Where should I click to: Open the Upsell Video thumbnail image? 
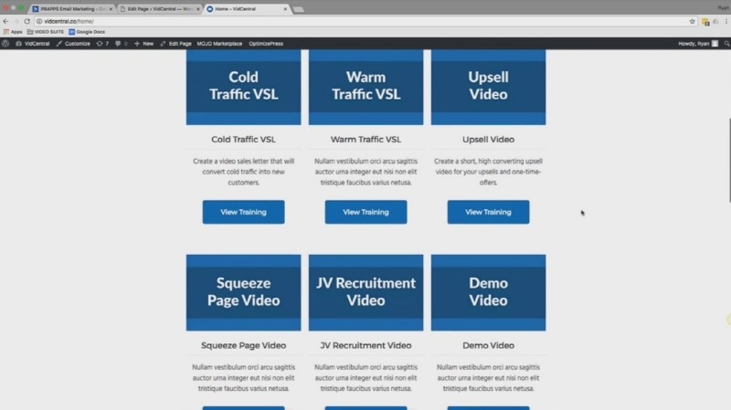[488, 87]
